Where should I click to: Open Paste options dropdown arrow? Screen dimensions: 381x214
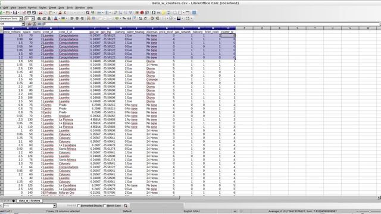click(54, 12)
